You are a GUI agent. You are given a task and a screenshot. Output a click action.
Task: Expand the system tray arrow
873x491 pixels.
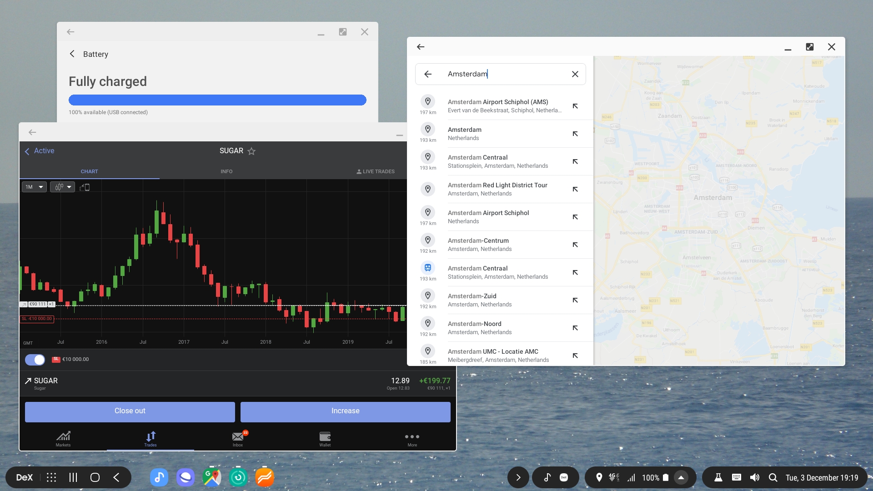(681, 477)
